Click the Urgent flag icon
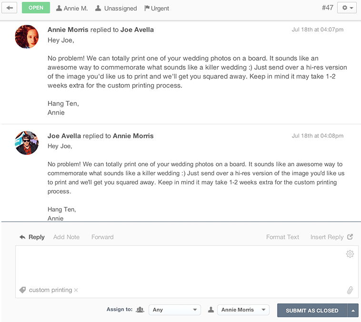The width and height of the screenshot is (361, 322). (147, 8)
